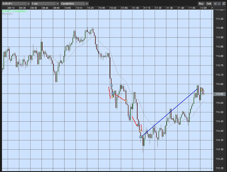The height and width of the screenshot is (172, 227).
Task: Open the indicators tool icon
Action: click(x=215, y=4)
